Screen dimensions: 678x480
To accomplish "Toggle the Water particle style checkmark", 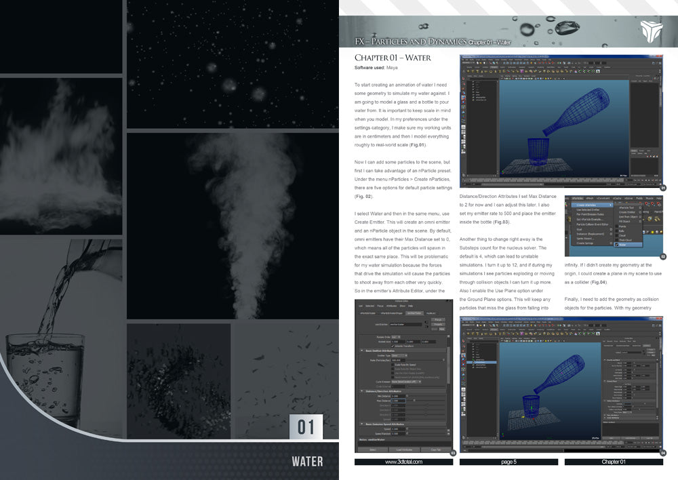I will click(x=617, y=245).
